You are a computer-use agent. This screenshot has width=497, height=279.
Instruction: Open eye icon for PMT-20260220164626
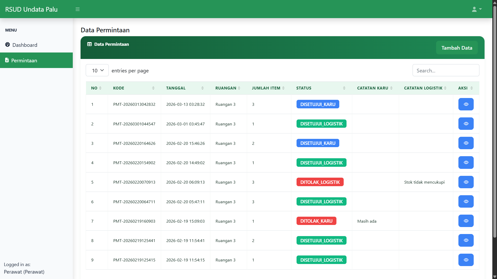pyautogui.click(x=466, y=143)
